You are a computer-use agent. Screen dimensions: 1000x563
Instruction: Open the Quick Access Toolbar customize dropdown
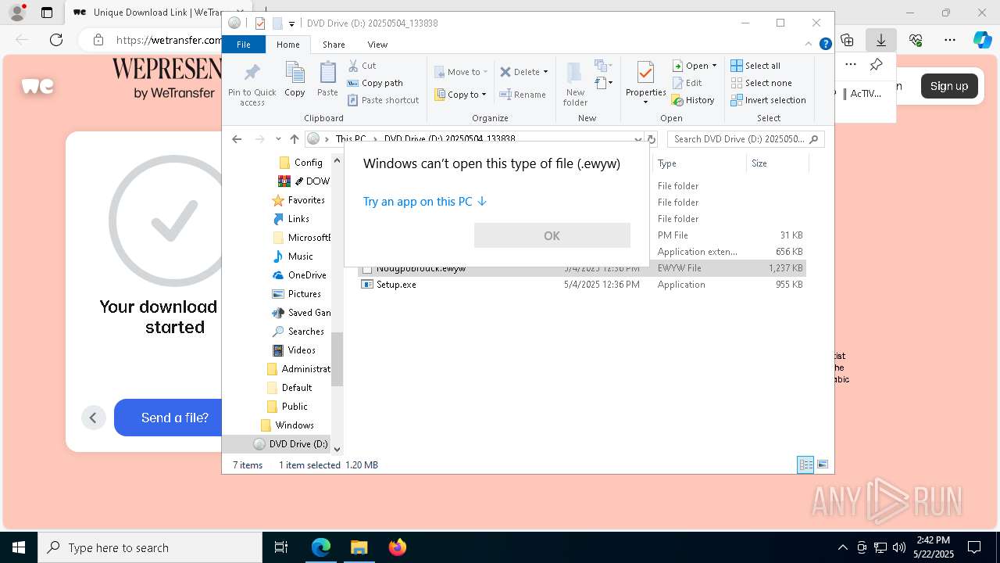tap(291, 23)
